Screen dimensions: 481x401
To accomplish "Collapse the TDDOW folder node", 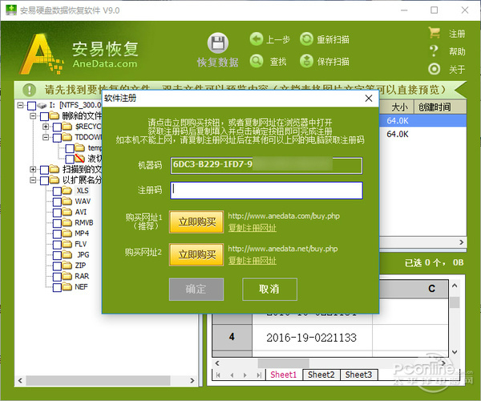I will [46, 137].
